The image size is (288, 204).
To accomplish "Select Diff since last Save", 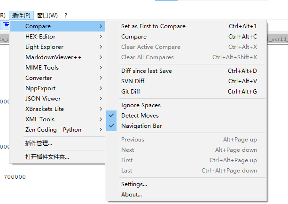I will click(x=147, y=71).
